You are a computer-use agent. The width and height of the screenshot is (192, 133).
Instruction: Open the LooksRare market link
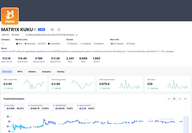coord(54,44)
